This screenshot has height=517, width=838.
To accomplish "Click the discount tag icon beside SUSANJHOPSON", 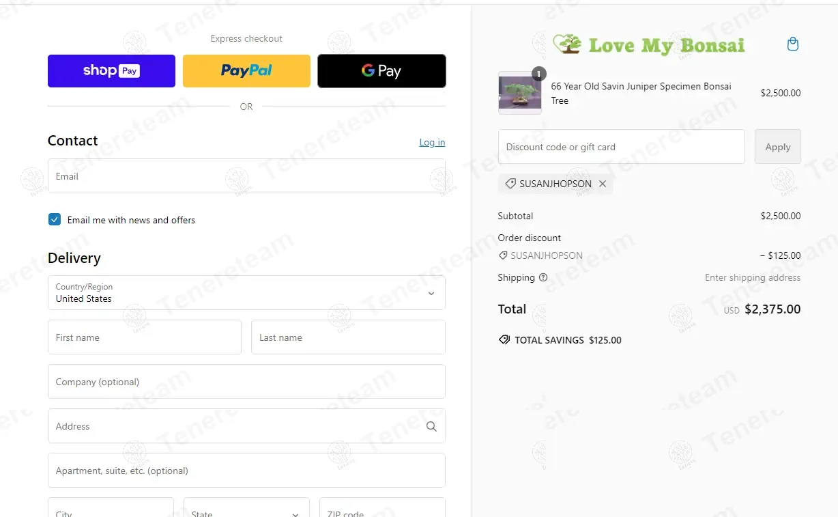I will (x=510, y=184).
